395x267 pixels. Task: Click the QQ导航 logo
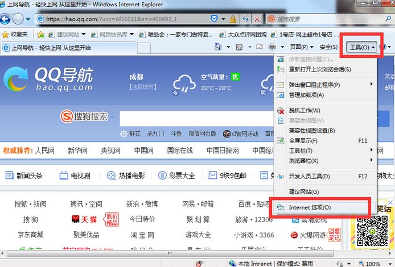pyautogui.click(x=48, y=79)
